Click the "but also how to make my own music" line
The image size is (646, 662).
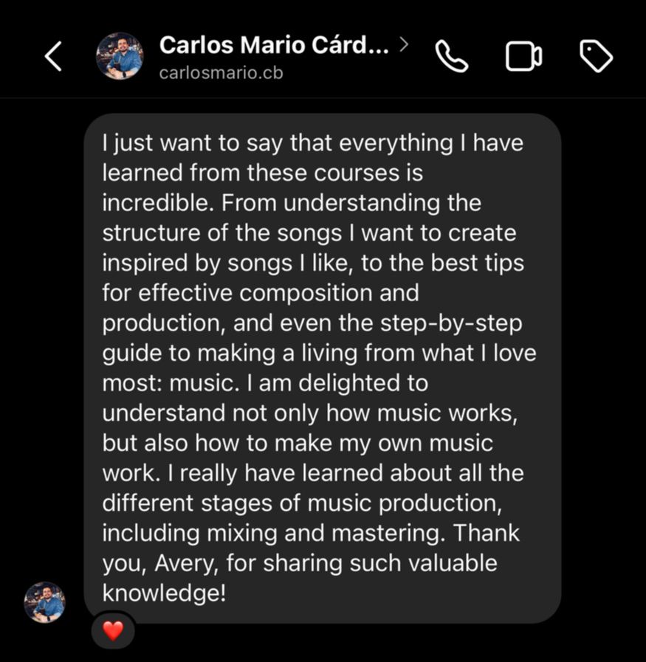pos(297,444)
